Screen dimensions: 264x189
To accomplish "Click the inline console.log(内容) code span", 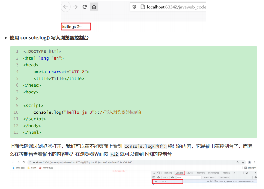I will pyautogui.click(x=145, y=146).
